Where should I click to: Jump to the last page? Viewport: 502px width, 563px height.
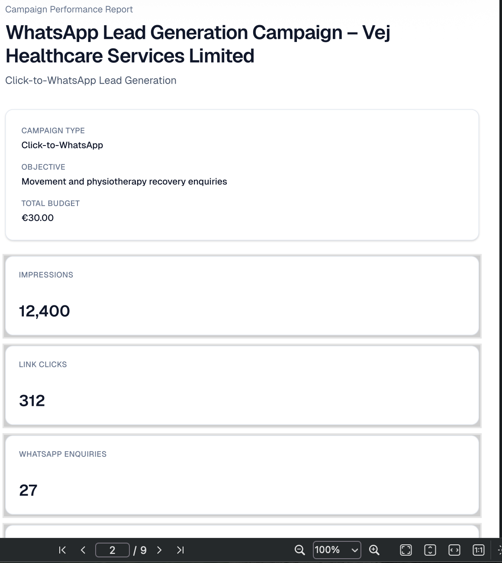pos(180,550)
